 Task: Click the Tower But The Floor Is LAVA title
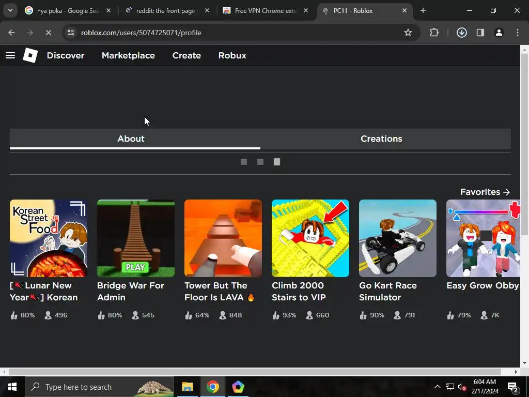tap(219, 292)
